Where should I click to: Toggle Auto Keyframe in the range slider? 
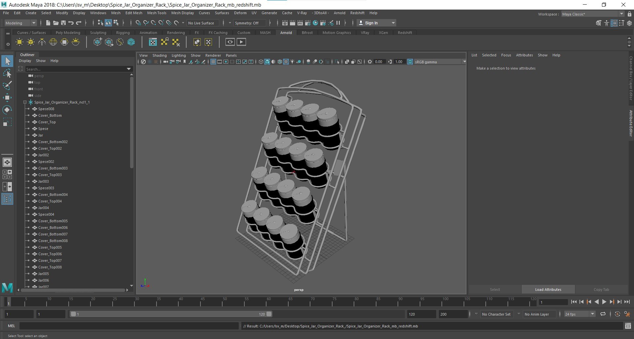[617, 314]
